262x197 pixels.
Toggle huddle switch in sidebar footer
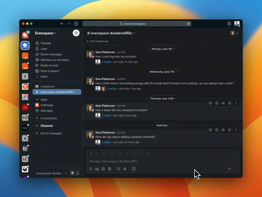point(75,173)
